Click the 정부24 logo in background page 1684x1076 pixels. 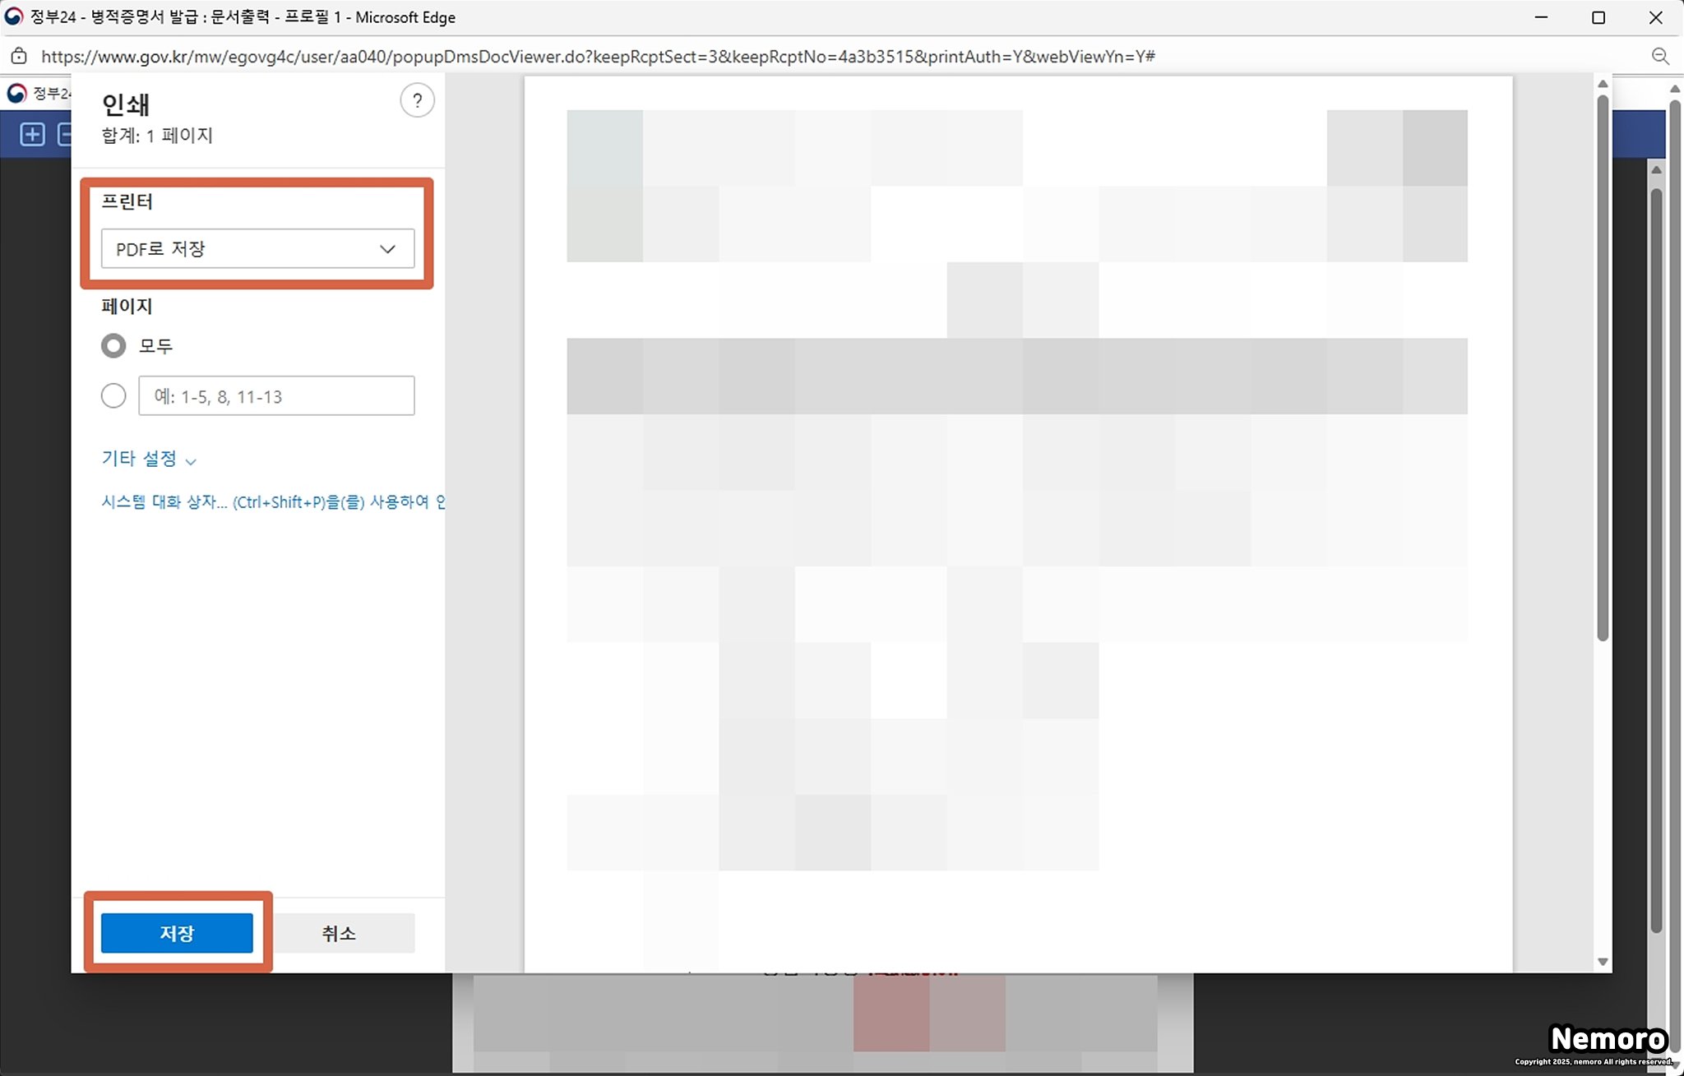click(16, 94)
